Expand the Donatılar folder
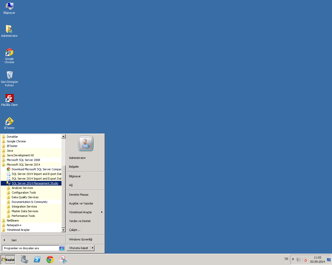 (31, 137)
